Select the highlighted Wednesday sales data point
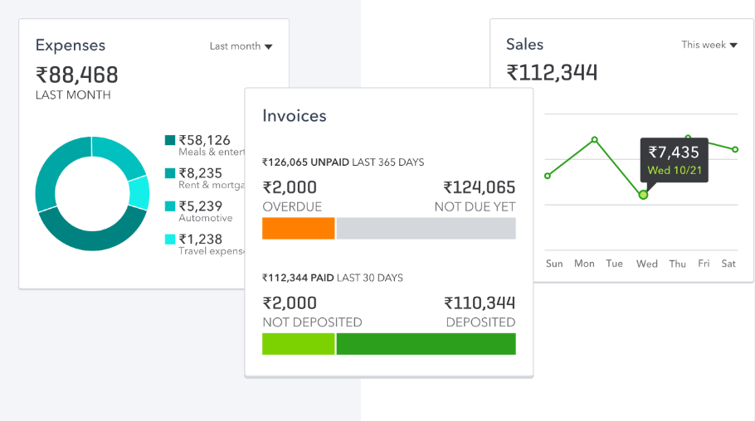The height and width of the screenshot is (421, 755). (643, 195)
